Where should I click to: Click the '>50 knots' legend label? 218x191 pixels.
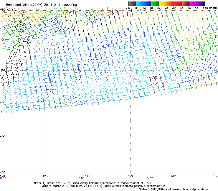(x=209, y=8)
